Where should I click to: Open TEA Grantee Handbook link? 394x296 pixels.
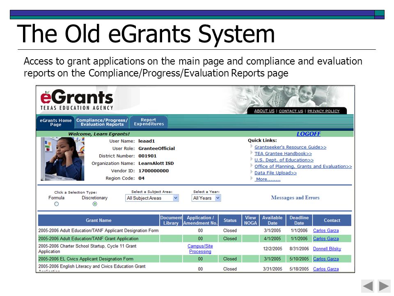283,153
